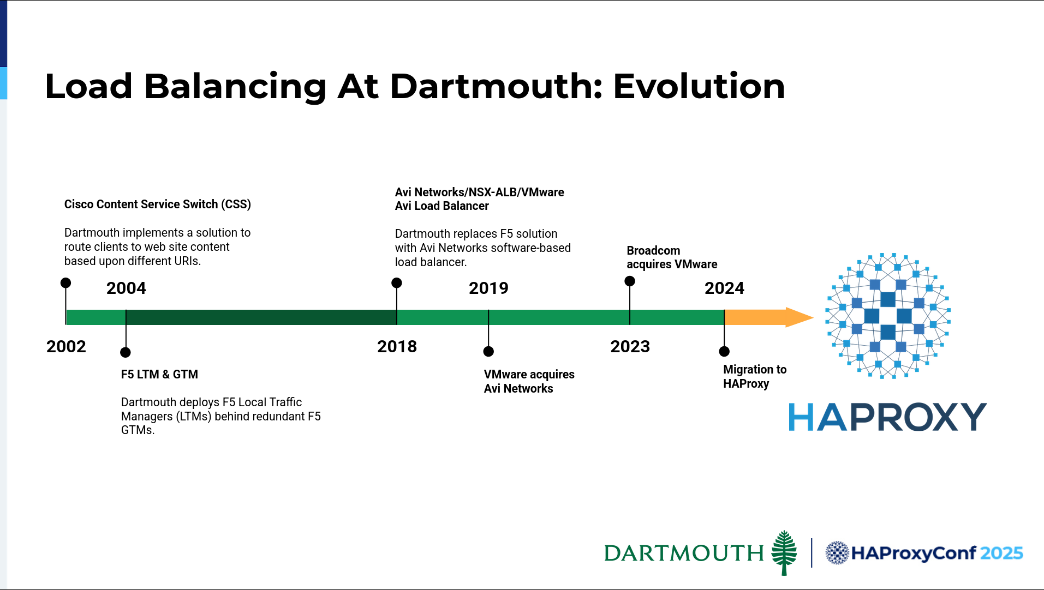The height and width of the screenshot is (590, 1044).
Task: Select the Migration to HAProxy marker dot
Action: pos(724,352)
